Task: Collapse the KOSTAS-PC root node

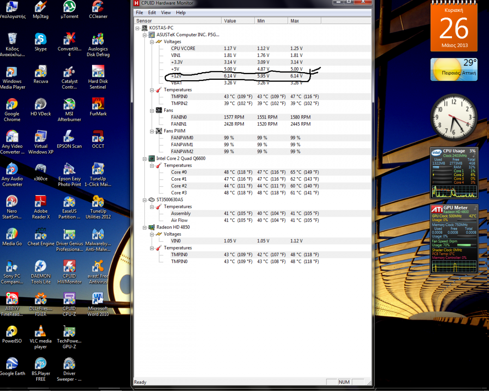Action: (x=138, y=28)
